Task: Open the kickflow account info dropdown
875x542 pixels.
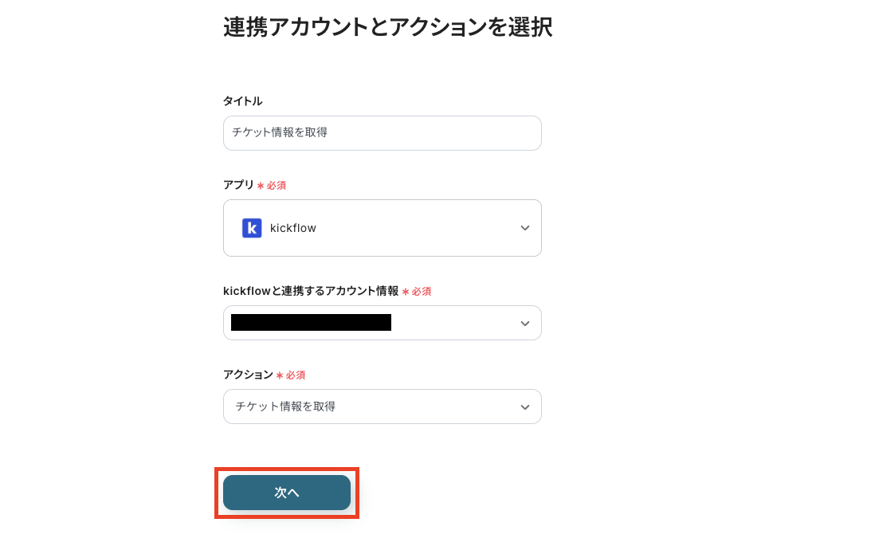Action: [383, 323]
